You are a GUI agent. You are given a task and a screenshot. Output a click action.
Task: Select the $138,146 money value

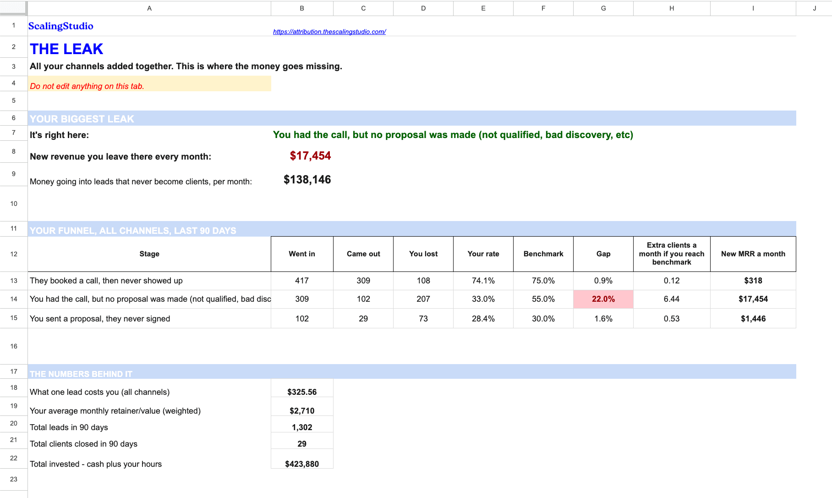tap(307, 180)
